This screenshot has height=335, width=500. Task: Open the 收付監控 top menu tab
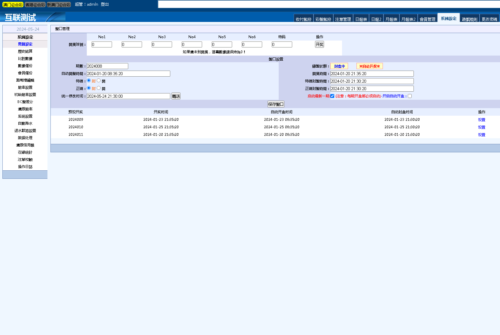point(304,19)
